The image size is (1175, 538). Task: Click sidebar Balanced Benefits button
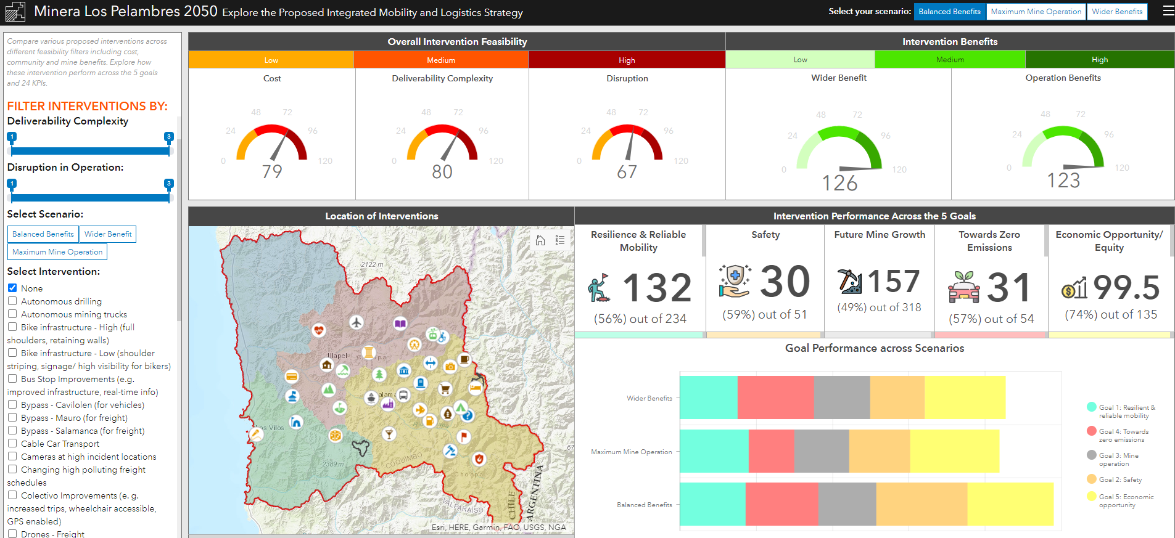43,234
